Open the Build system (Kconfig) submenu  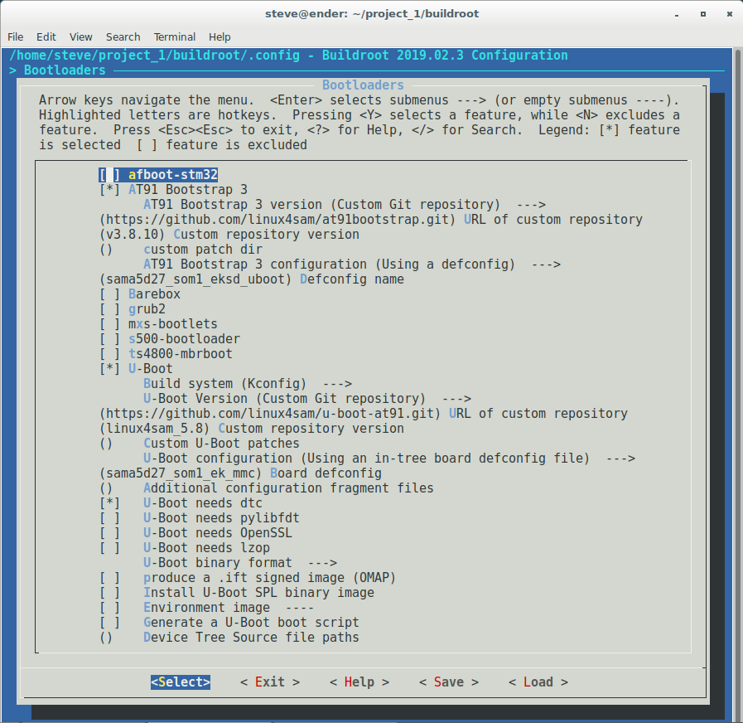pyautogui.click(x=247, y=384)
